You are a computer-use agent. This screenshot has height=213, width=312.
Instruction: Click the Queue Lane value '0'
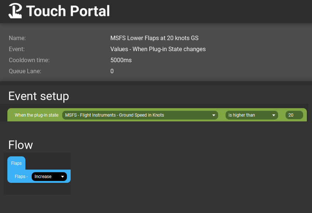coord(112,71)
